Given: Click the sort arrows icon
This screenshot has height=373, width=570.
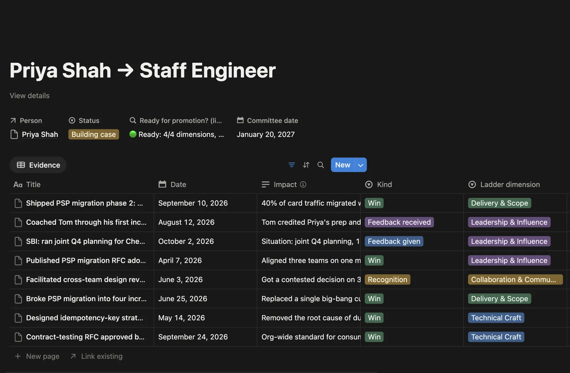Looking at the screenshot, I should pyautogui.click(x=306, y=165).
